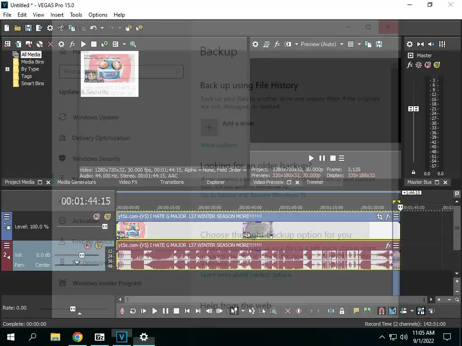Click the Search Media Bins magnifier icon

tap(133, 44)
